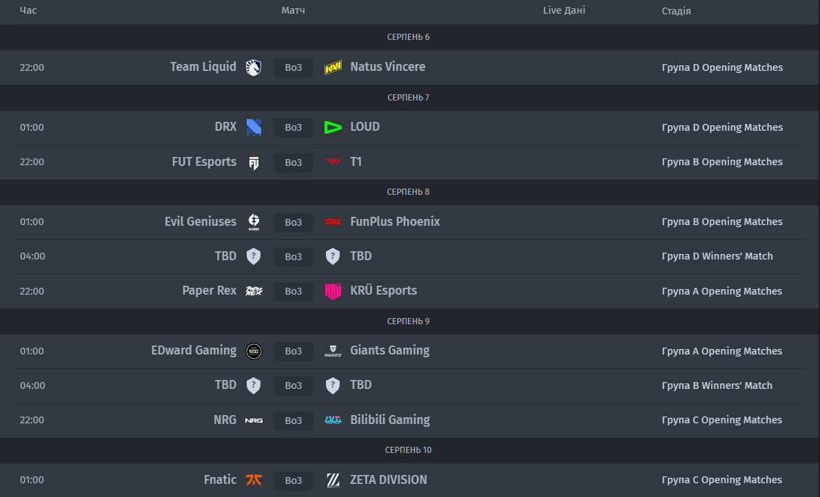Click the Стадія column header
This screenshot has width=820, height=497.
676,11
